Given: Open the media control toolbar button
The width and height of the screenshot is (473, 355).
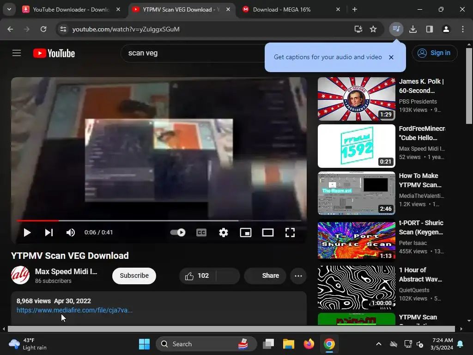Looking at the screenshot, I should click(396, 29).
